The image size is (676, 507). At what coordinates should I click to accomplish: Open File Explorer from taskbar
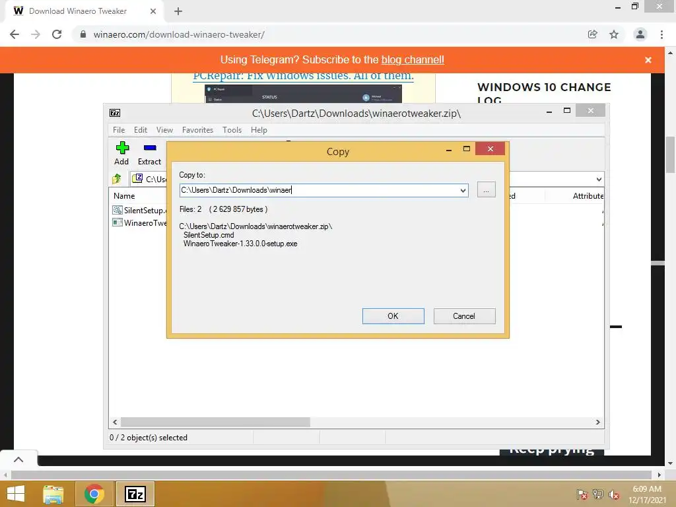[53, 494]
